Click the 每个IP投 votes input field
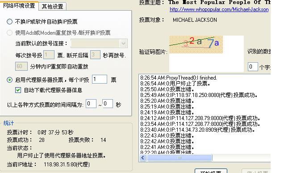Screen dimensions: 305x173 point(100,79)
